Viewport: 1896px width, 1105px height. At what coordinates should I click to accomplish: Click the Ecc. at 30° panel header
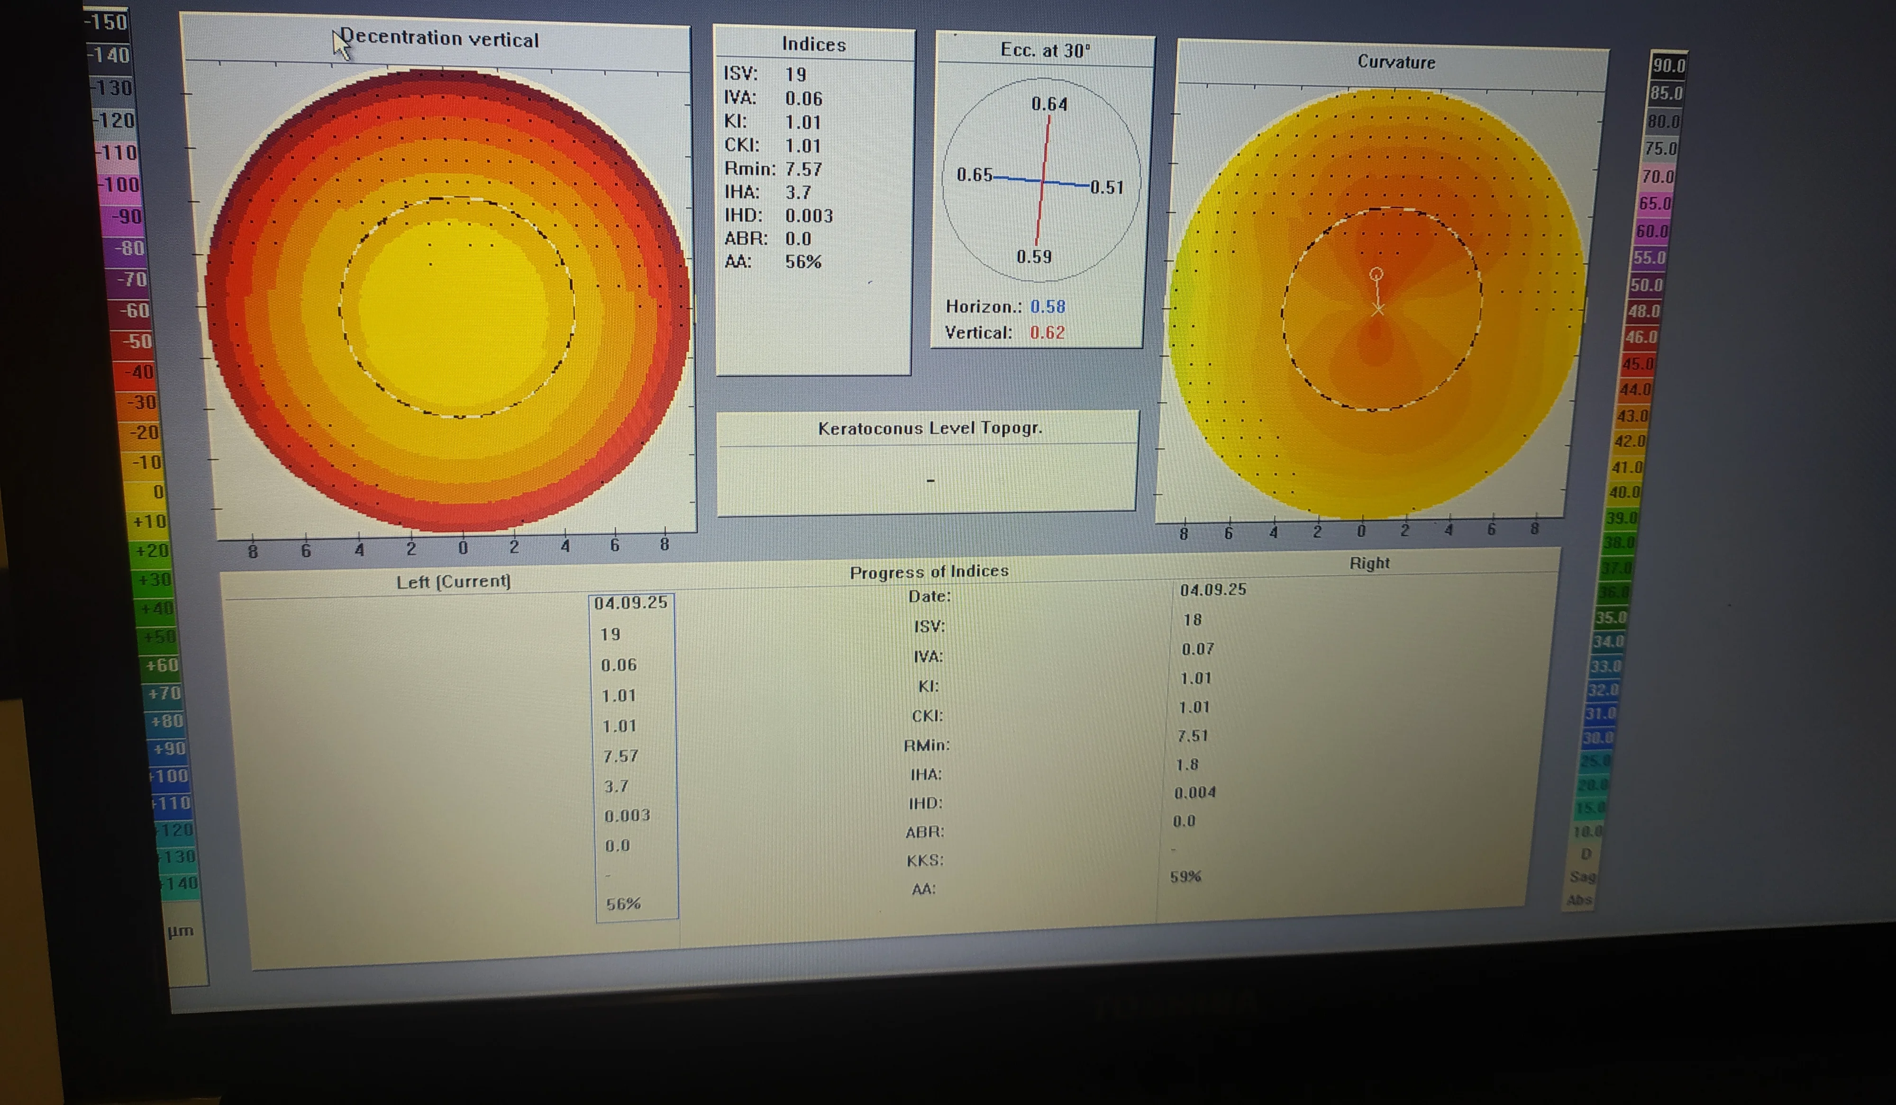[x=1044, y=51]
